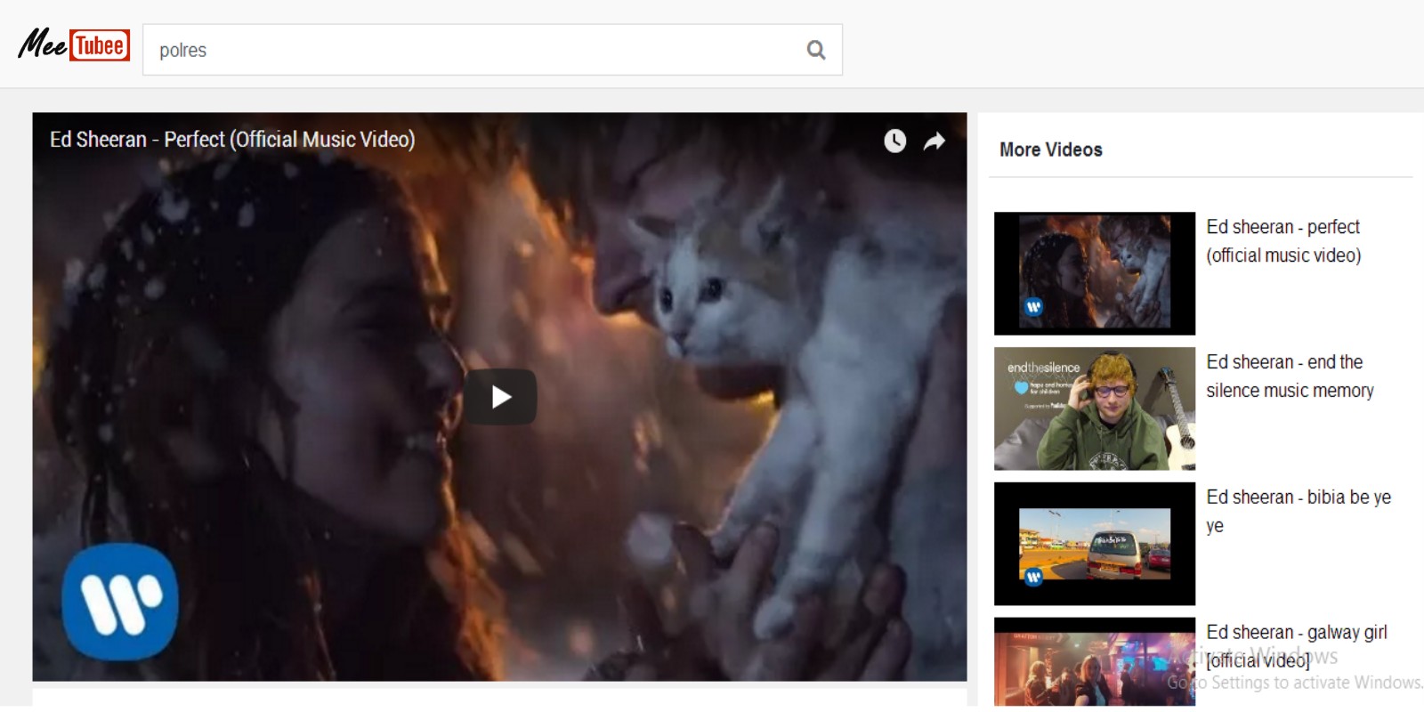Viewport: 1424px width, 712px height.
Task: Open thumbnail for 'galway girl' video
Action: point(1095,662)
